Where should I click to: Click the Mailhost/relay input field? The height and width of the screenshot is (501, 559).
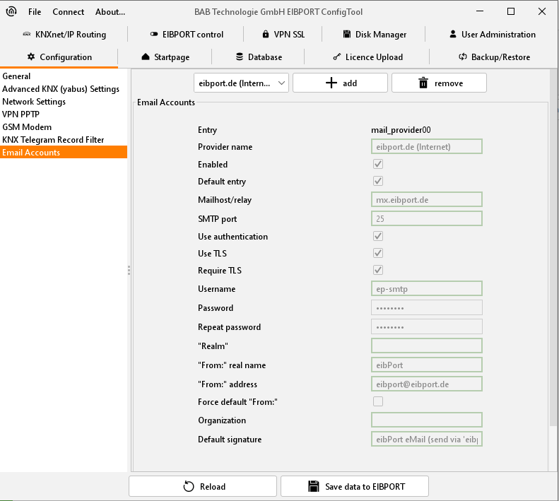coord(426,200)
